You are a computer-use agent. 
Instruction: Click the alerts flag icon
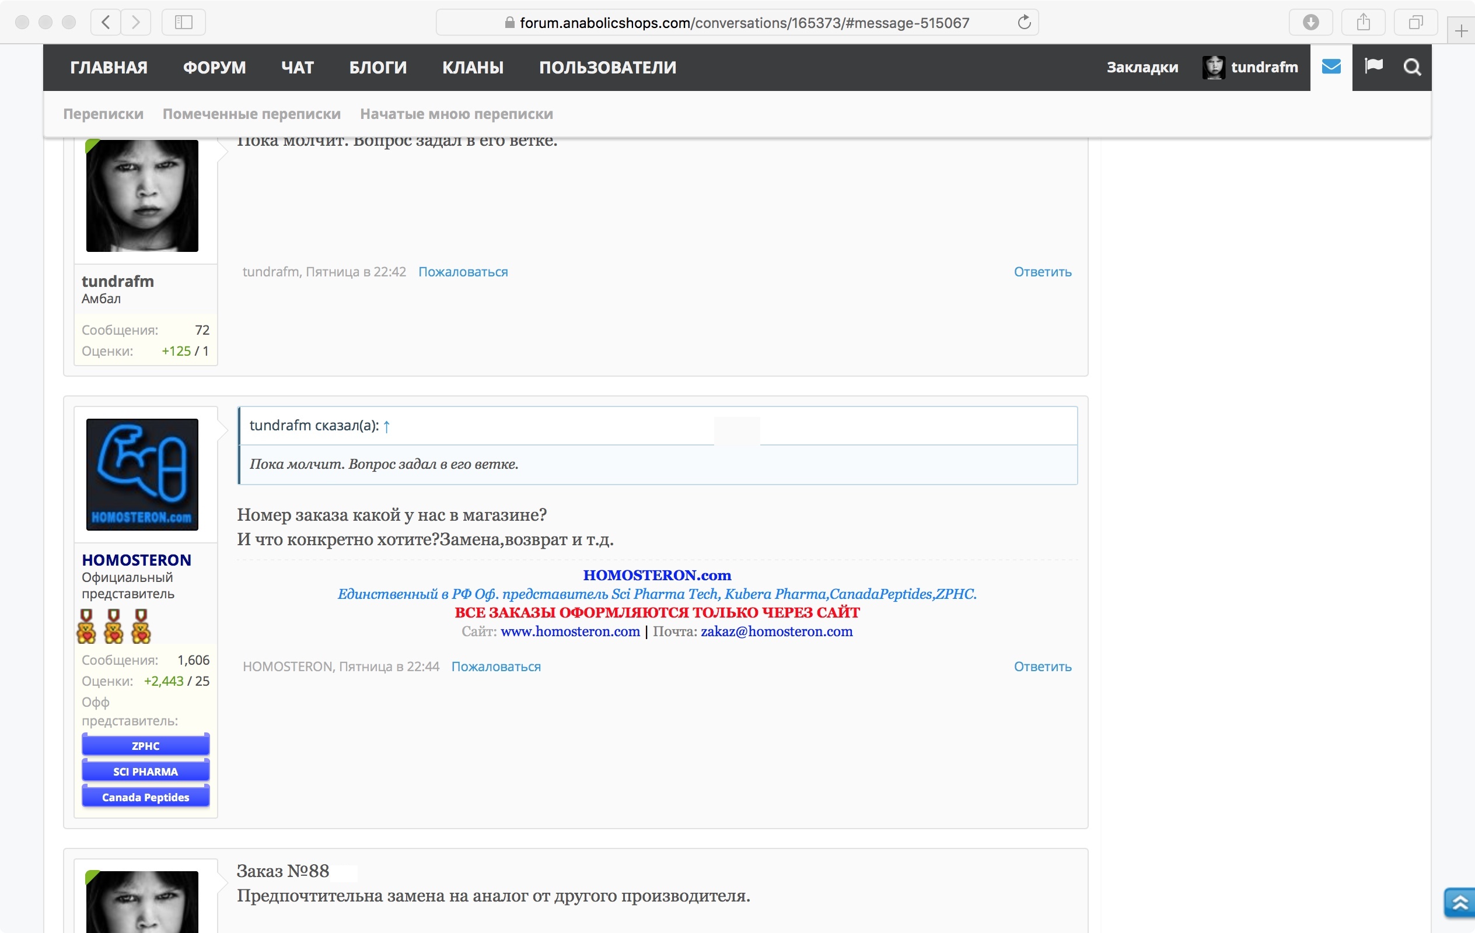pyautogui.click(x=1373, y=66)
